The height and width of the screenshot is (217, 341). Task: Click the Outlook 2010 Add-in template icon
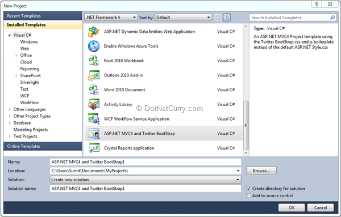click(x=94, y=75)
